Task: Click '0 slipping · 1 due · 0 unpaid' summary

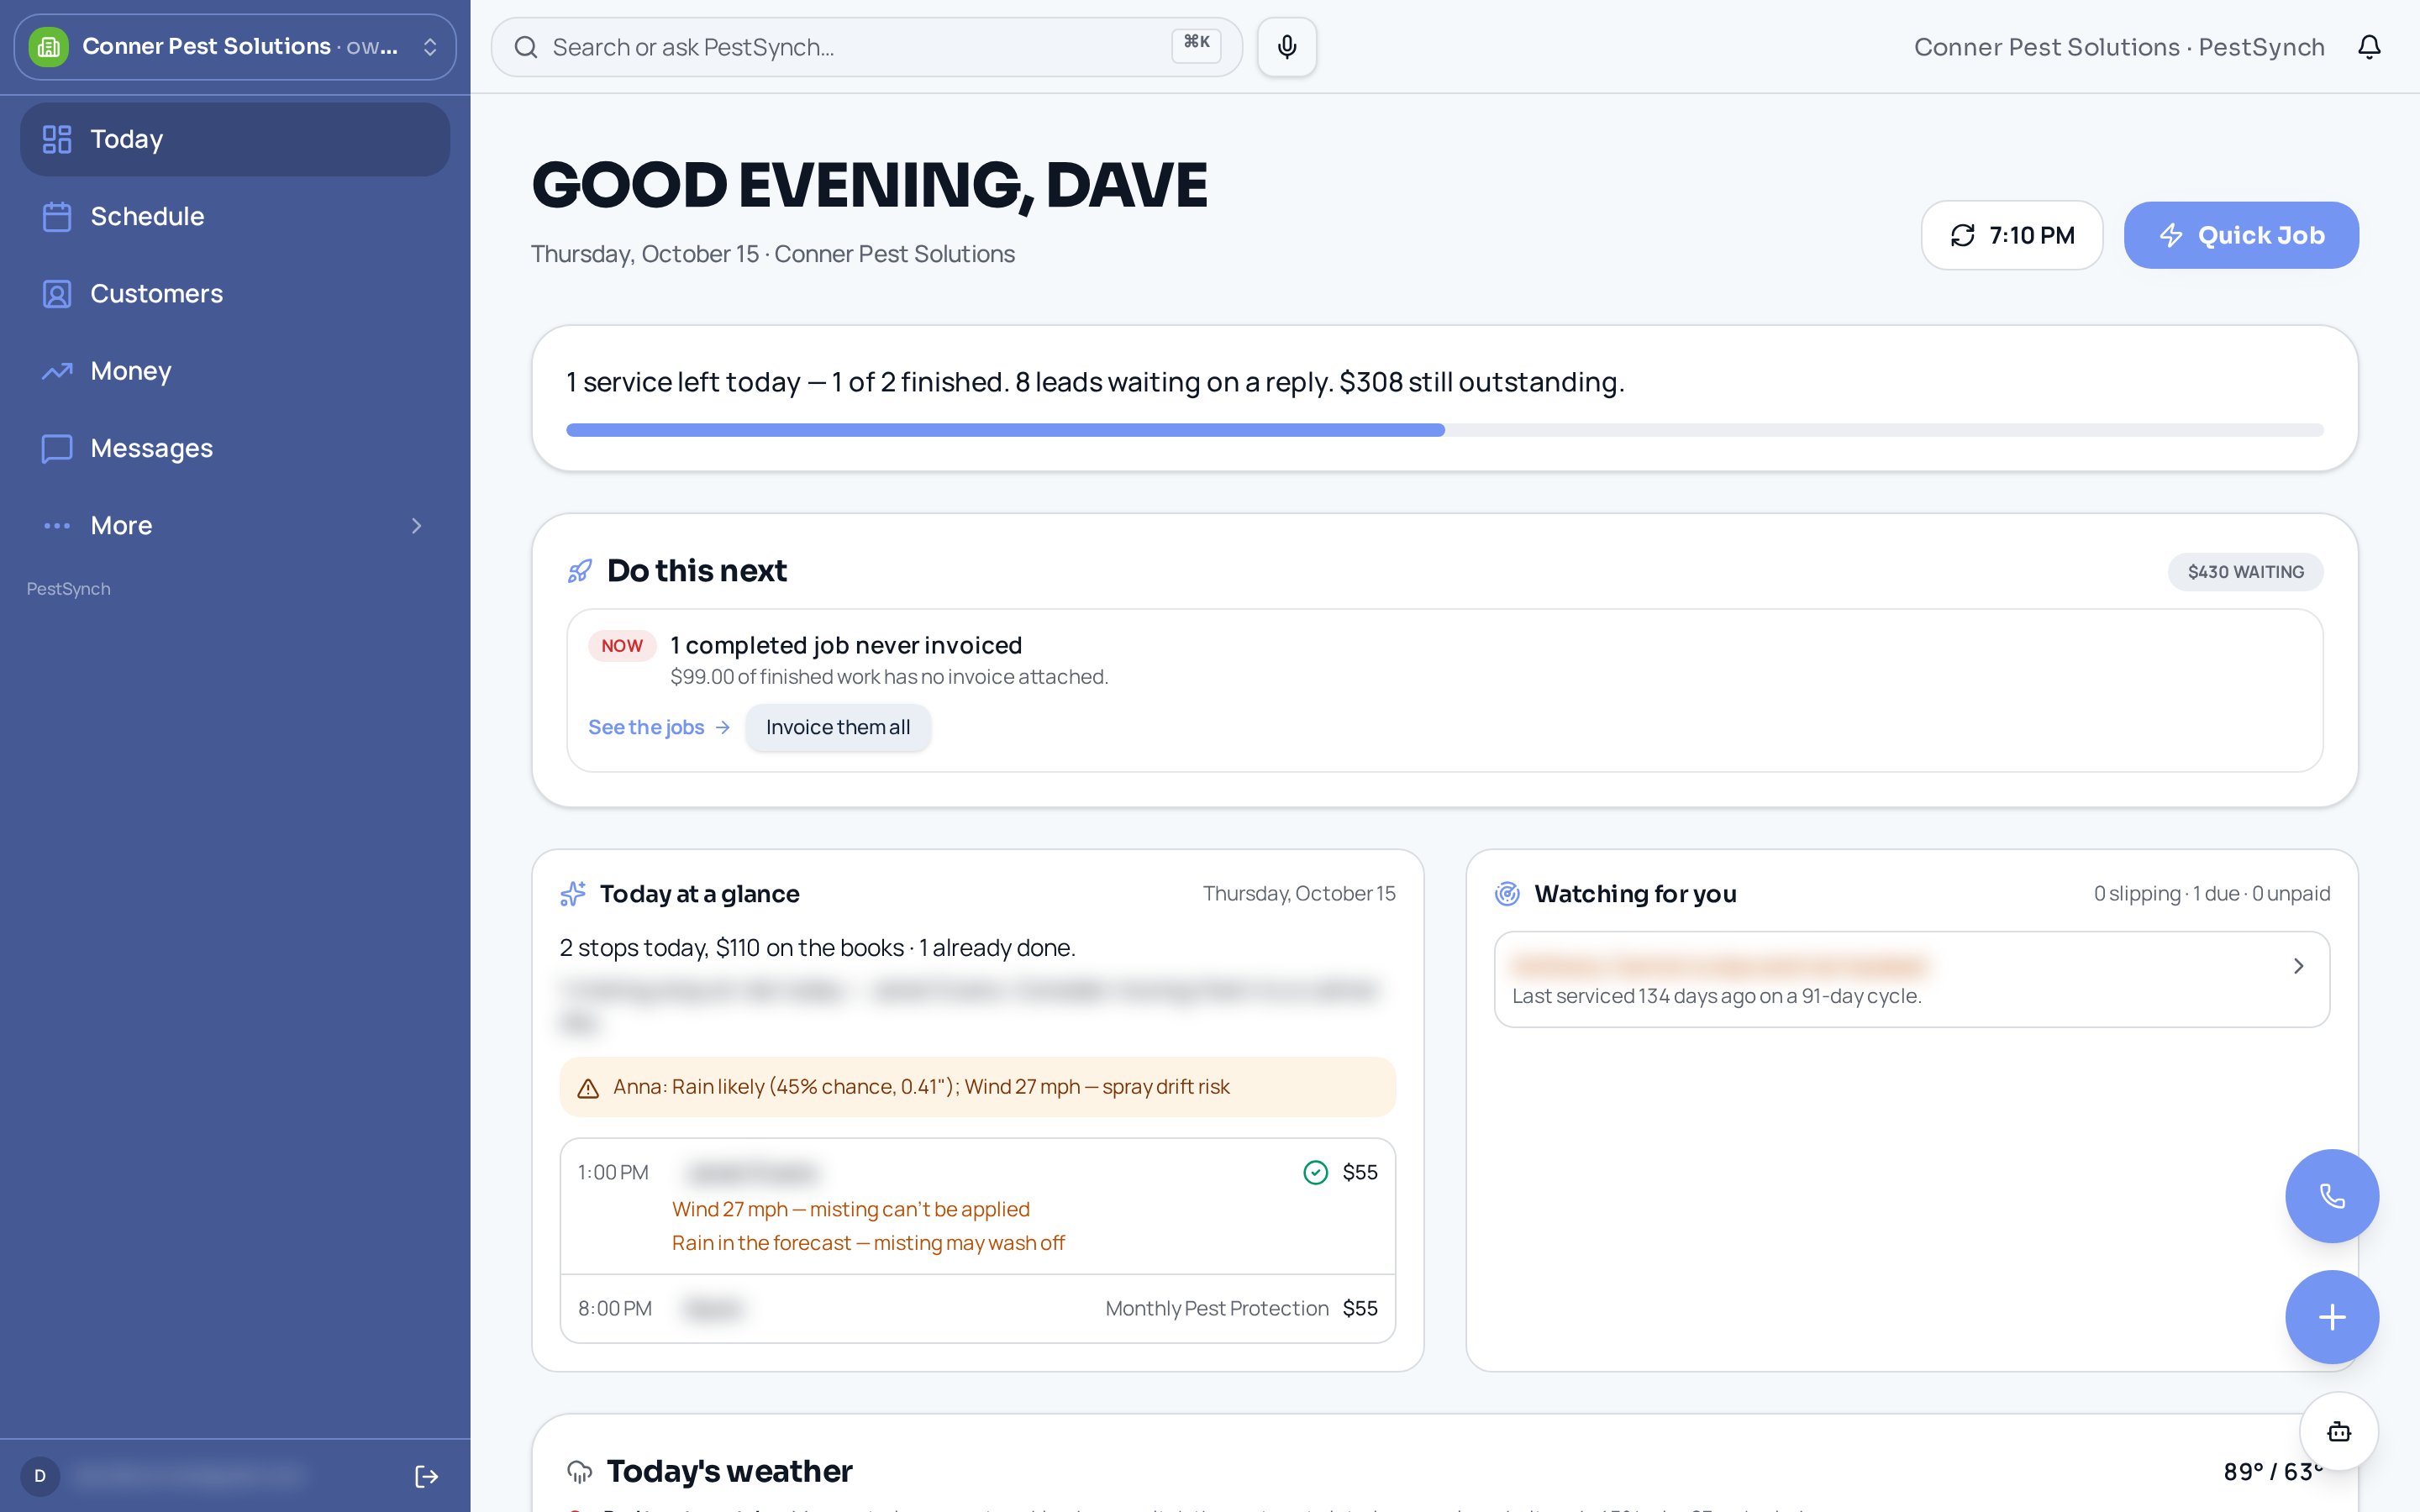Action: click(x=2212, y=893)
